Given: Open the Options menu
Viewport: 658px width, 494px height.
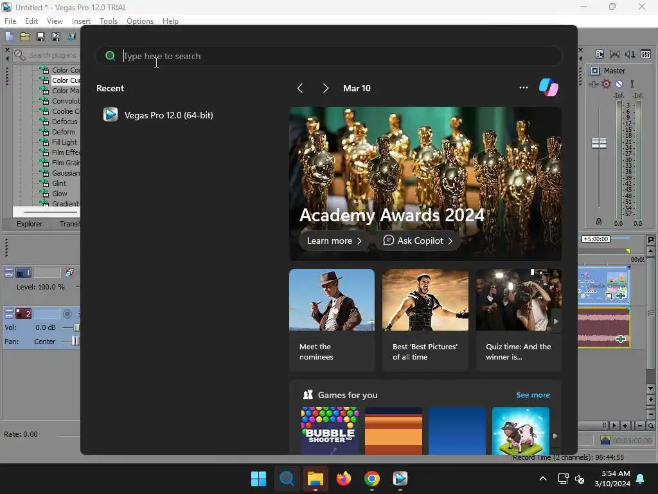Looking at the screenshot, I should click(140, 21).
